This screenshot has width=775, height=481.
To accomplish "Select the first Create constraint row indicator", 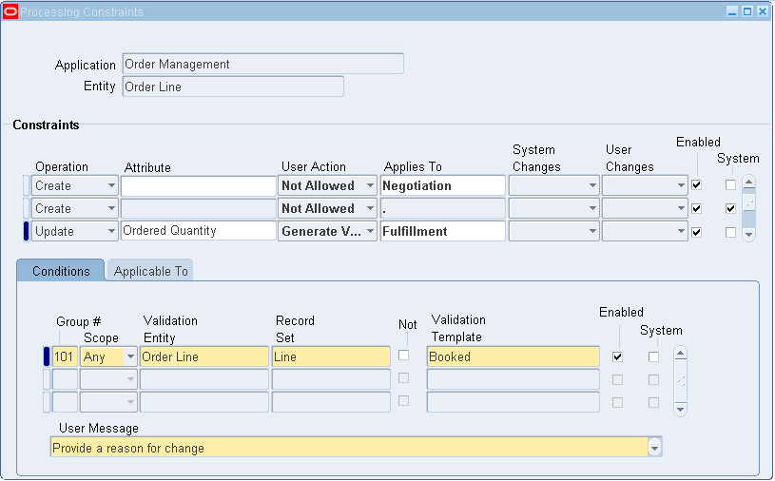I will click(x=27, y=185).
